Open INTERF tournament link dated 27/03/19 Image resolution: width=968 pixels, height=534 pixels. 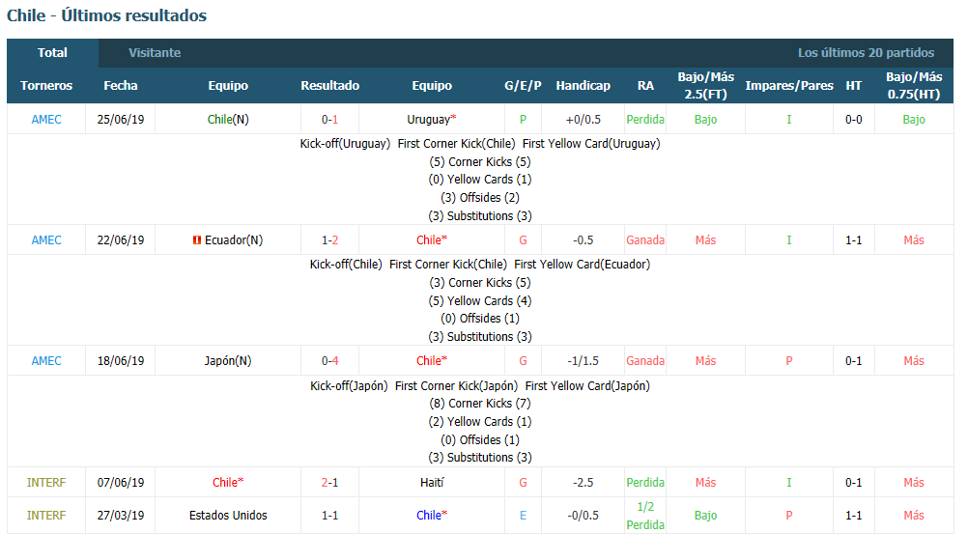pos(46,516)
